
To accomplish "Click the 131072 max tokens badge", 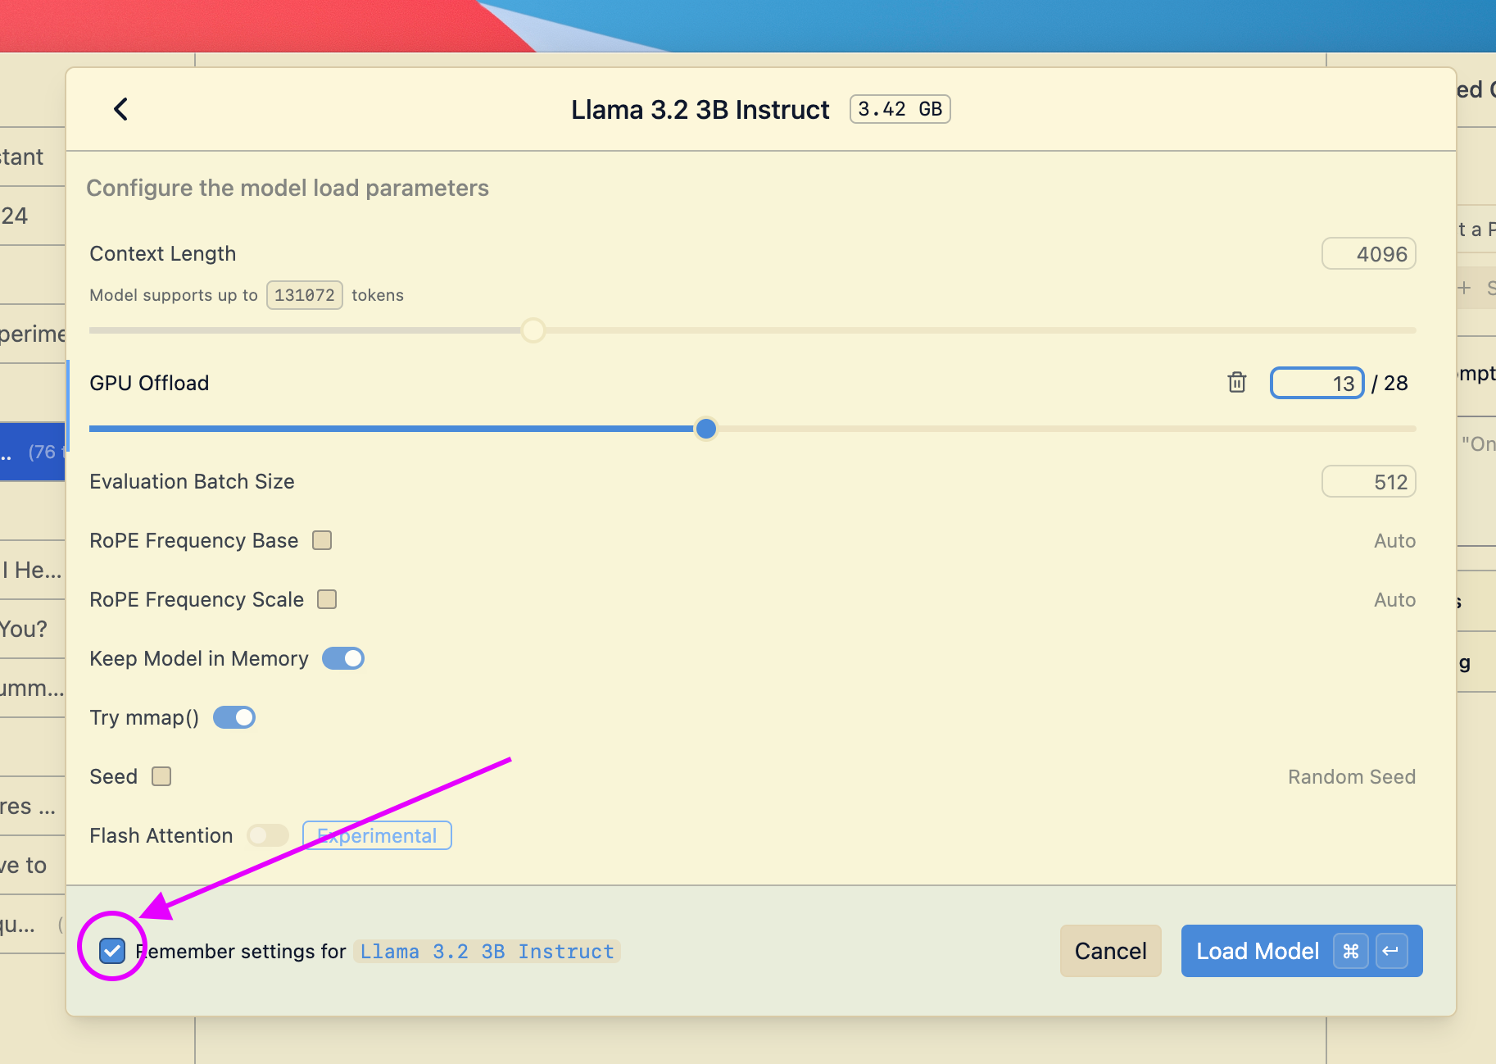I will pos(304,295).
